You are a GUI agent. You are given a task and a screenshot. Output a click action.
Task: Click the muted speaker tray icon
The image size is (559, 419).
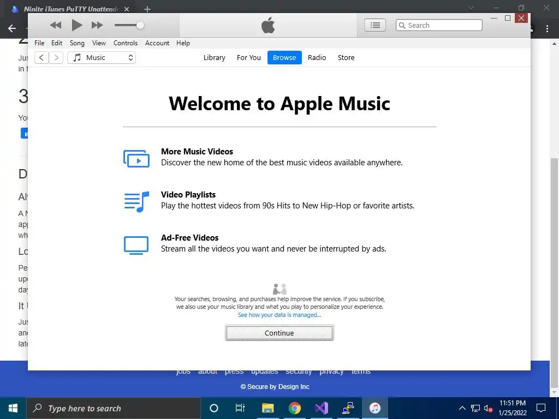click(489, 408)
